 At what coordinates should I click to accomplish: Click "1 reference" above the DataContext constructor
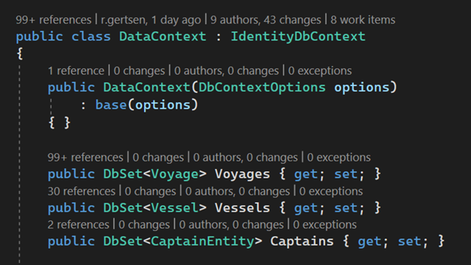[76, 71]
